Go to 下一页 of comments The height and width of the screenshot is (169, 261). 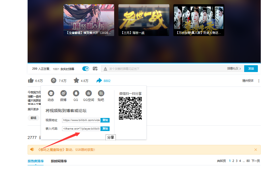pyautogui.click(x=256, y=161)
